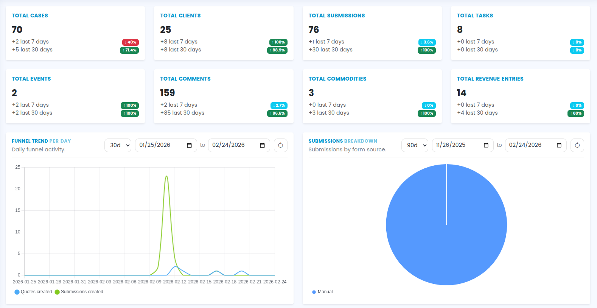
Task: Toggle the Submissions created legend series
Action: coord(79,292)
